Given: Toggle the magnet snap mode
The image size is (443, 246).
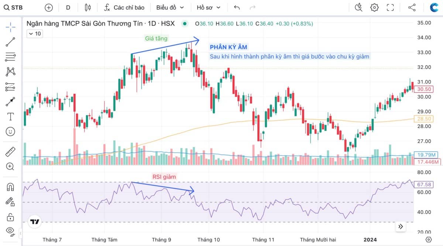Looking at the screenshot, I should click(x=10, y=187).
